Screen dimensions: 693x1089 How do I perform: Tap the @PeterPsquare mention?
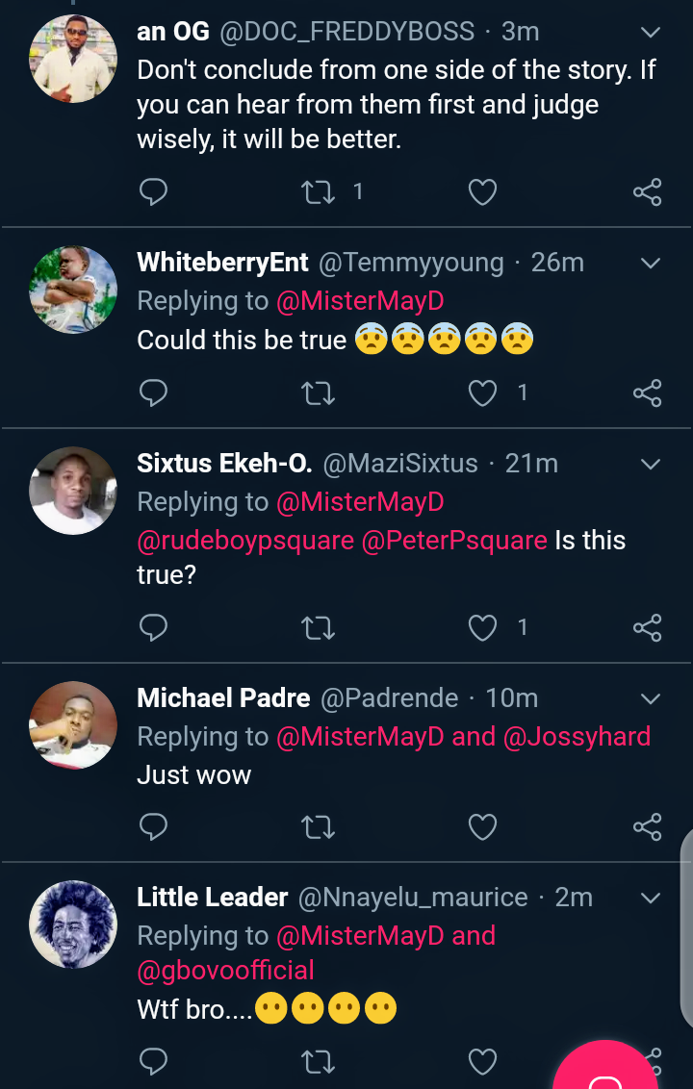click(x=454, y=541)
